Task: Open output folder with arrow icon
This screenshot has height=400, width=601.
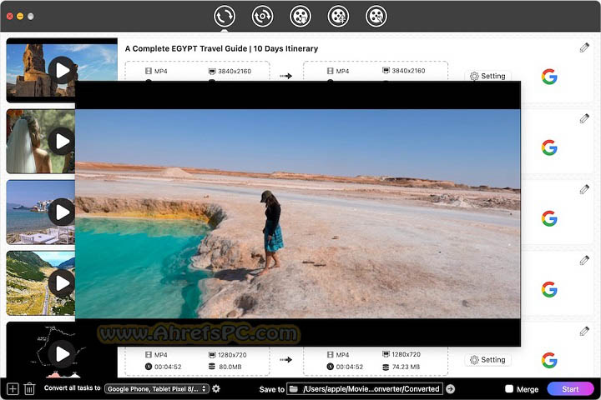Action: (x=451, y=389)
